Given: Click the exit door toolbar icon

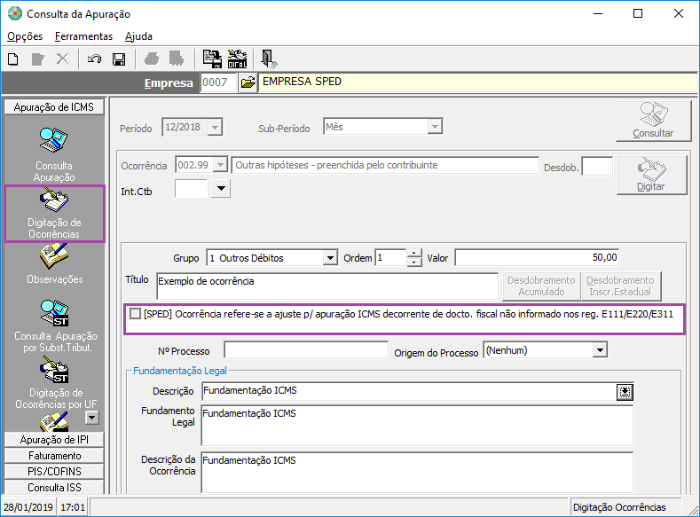Looking at the screenshot, I should tap(268, 59).
